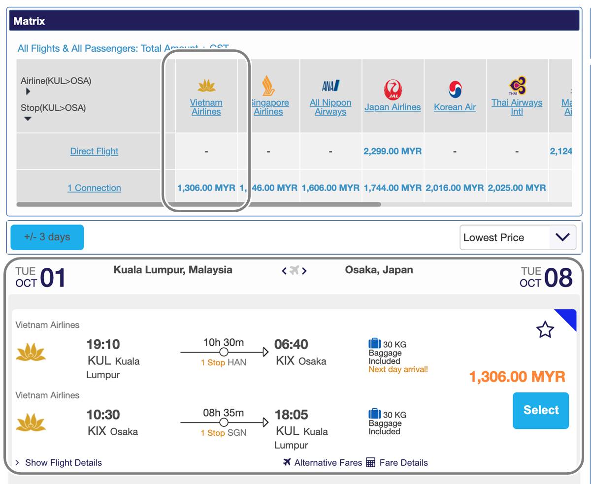Select the 2,025.00 MYR Thai Airways fare

point(517,188)
